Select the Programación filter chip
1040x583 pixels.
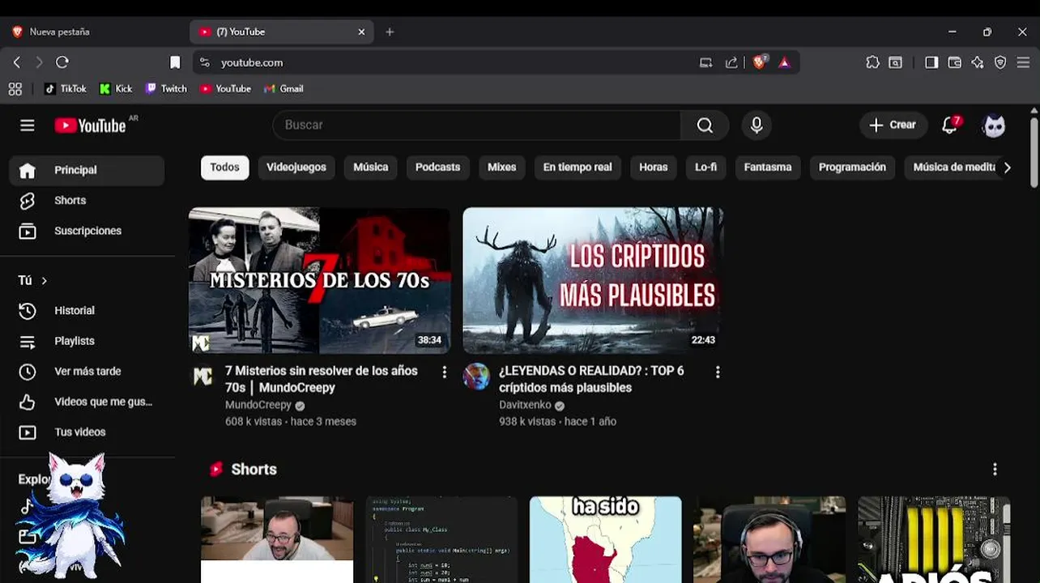pos(852,168)
